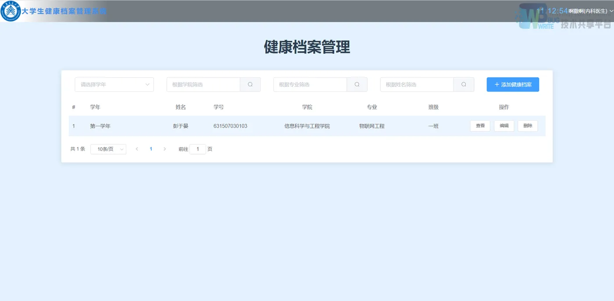614x301 pixels.
Task: Select page number 1 in pagination
Action: point(151,149)
